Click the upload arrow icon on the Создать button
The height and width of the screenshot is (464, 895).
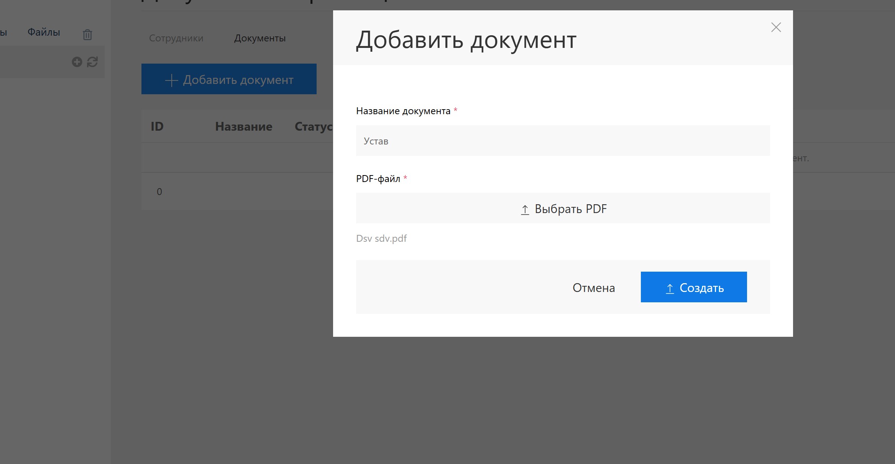pyautogui.click(x=670, y=289)
